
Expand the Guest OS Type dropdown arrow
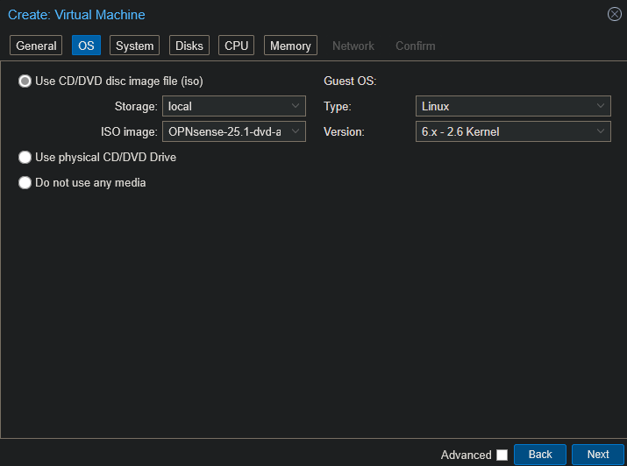pos(601,107)
